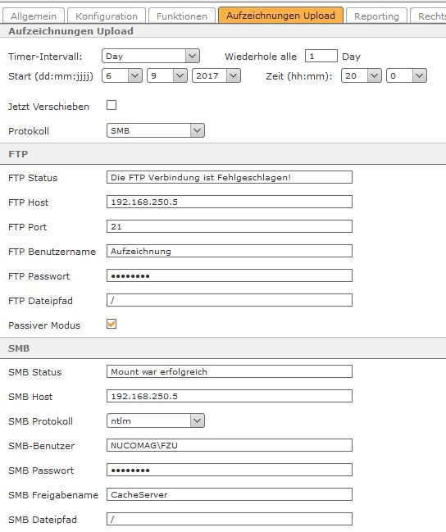Open the Protokoll SMB dropdown

[156, 130]
